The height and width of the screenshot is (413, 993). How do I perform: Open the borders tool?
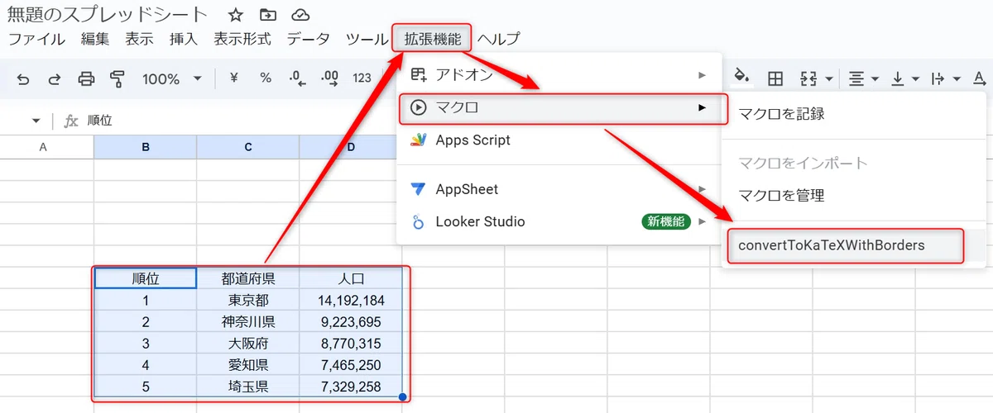click(x=775, y=78)
